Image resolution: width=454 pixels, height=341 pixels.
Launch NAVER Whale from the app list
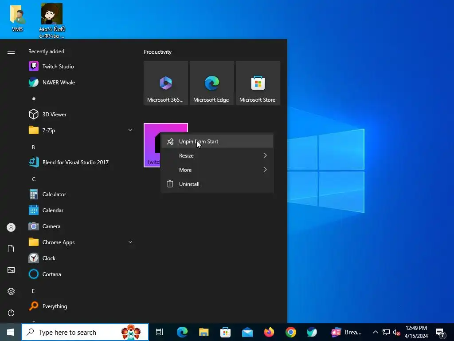tap(81, 82)
